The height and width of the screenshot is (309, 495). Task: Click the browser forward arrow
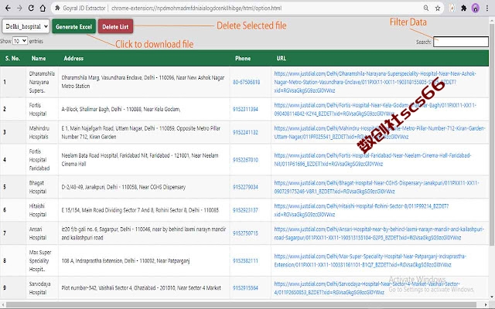(19, 8)
